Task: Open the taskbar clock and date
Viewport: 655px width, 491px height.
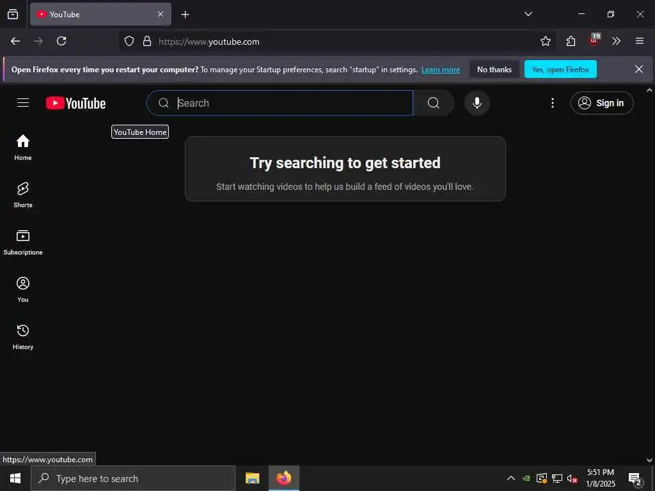Action: 601,478
